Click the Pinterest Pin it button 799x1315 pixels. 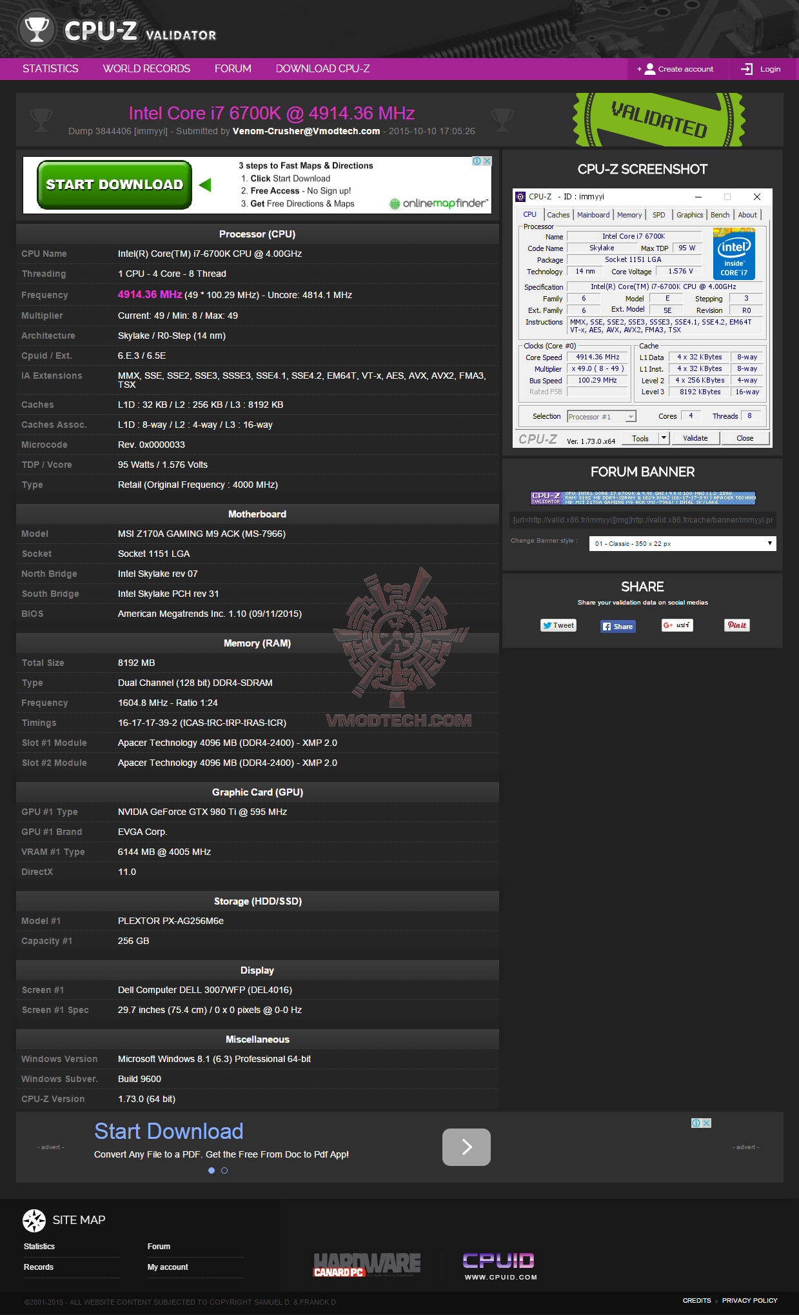point(737,625)
